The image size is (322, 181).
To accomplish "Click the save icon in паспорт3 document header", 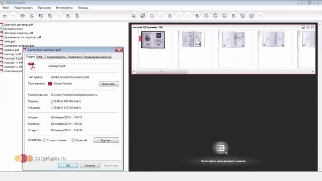I will (303, 27).
